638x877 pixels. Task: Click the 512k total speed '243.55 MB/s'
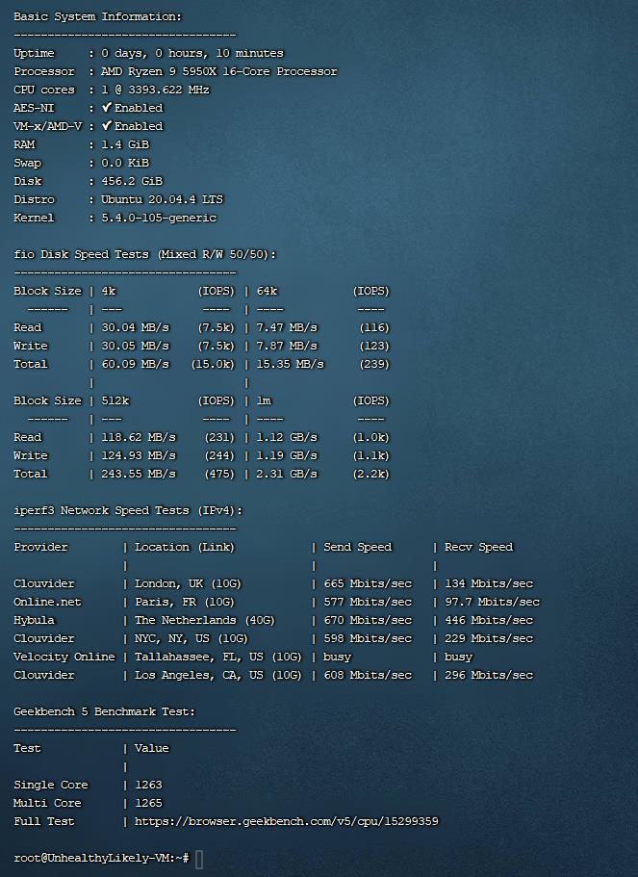click(x=139, y=474)
